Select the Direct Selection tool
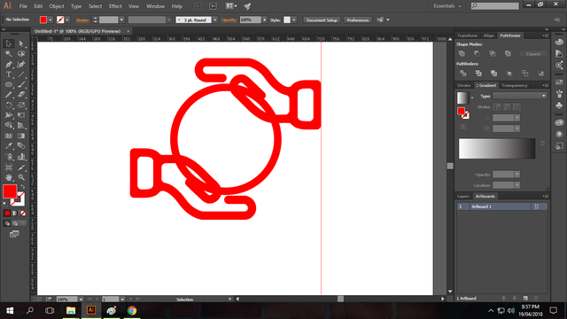This screenshot has height=319, width=567. click(21, 43)
